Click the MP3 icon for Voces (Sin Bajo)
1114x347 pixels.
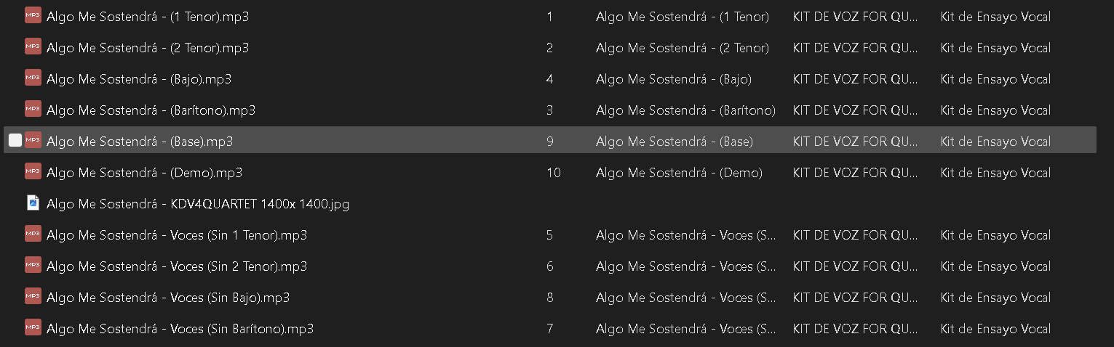(33, 297)
